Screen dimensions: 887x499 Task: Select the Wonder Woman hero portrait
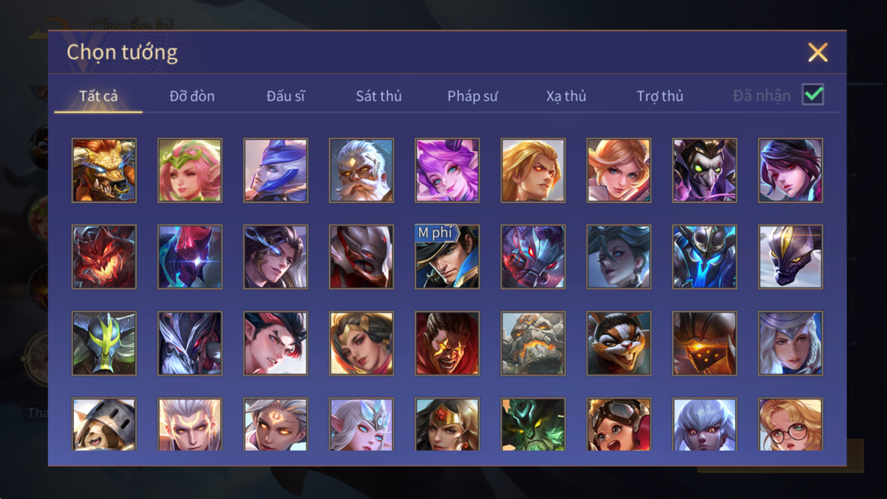coord(447,424)
